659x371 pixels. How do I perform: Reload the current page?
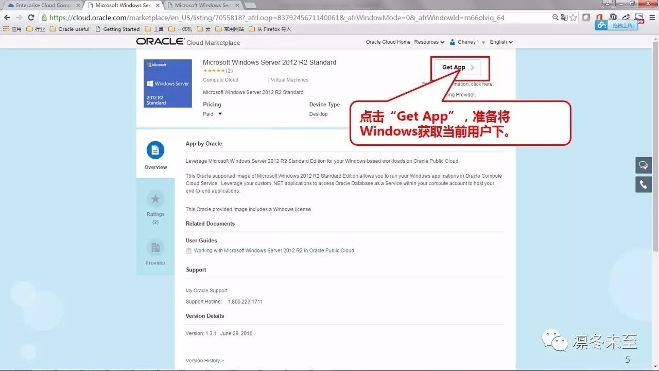pyautogui.click(x=31, y=18)
